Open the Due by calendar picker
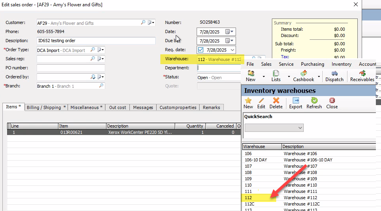Screen dimensions: 381x211 (229, 41)
